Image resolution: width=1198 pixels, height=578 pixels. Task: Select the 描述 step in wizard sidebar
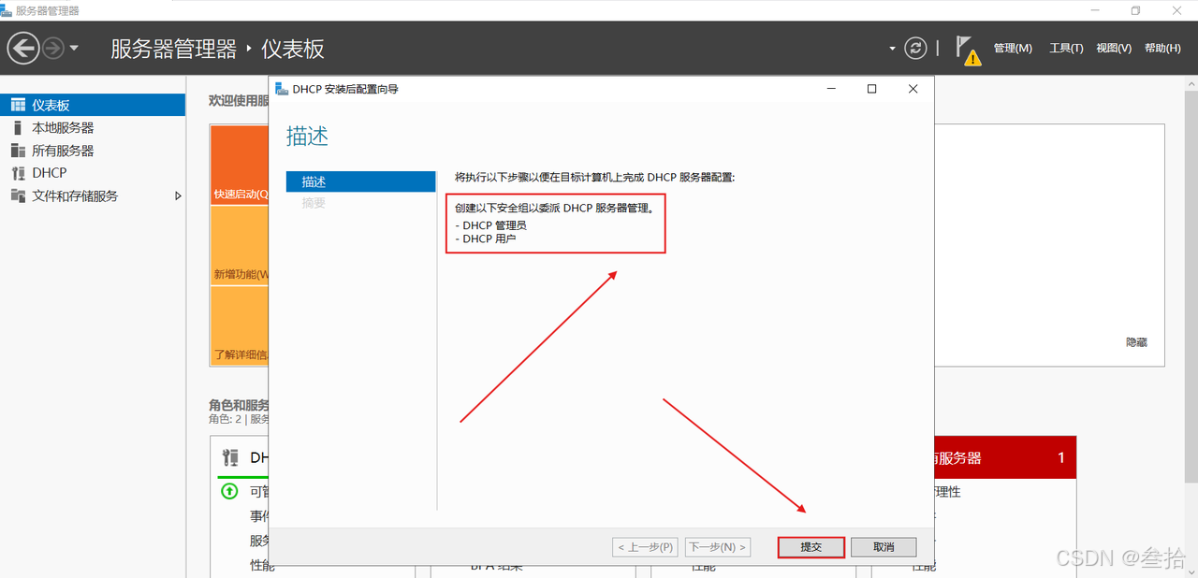point(361,181)
